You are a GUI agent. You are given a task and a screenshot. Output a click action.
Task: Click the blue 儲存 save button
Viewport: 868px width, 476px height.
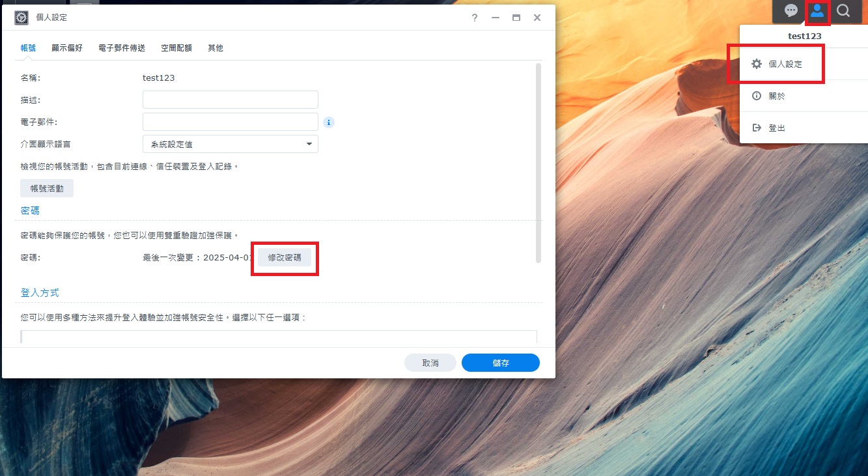click(500, 363)
